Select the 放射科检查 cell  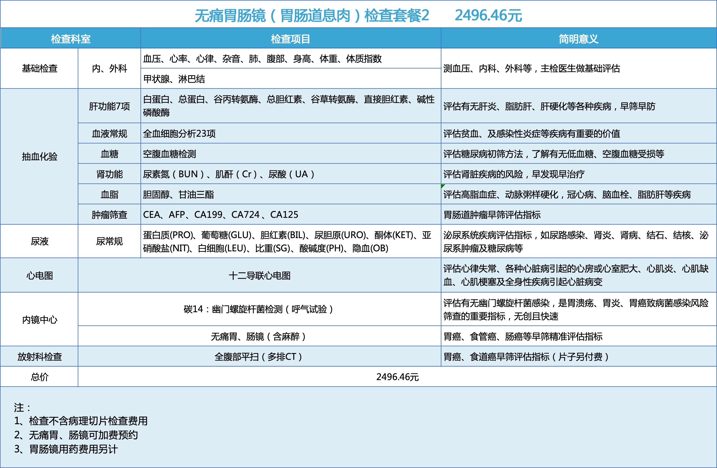39,356
